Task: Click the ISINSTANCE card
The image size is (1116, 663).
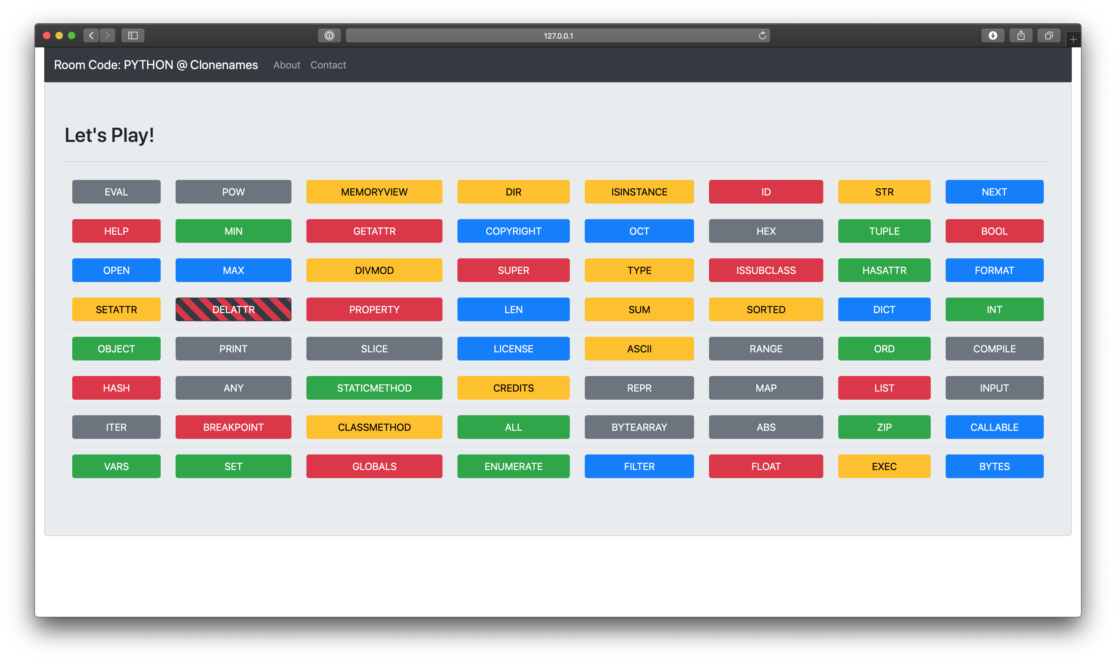Action: [x=639, y=192]
